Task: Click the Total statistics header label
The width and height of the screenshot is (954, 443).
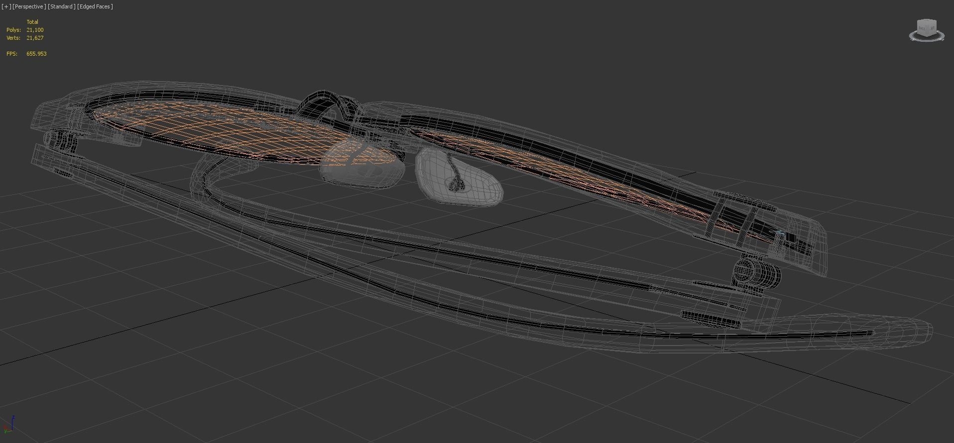Action: click(32, 22)
